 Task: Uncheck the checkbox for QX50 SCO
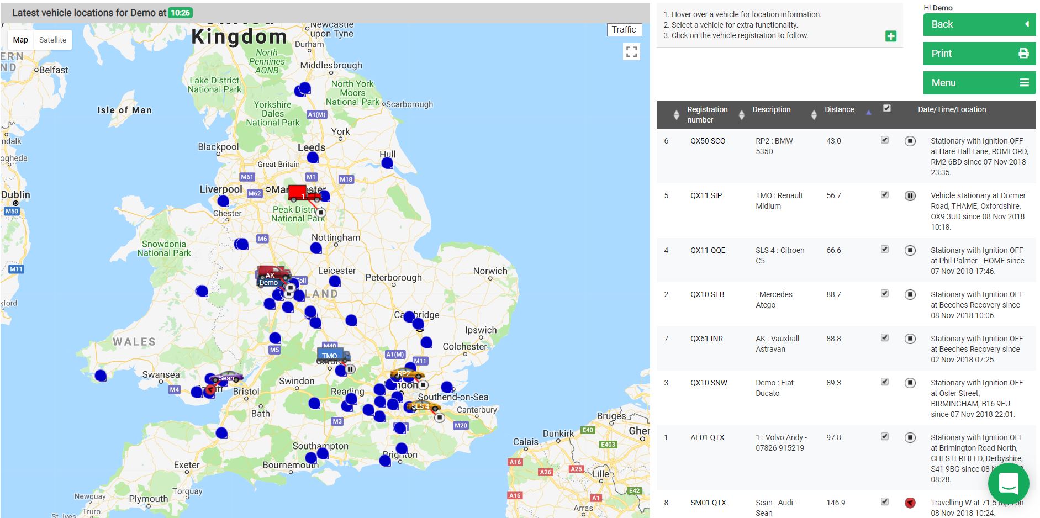pos(884,140)
